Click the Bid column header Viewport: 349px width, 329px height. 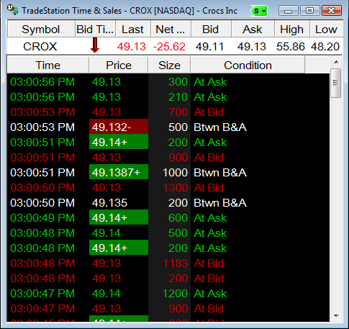(211, 30)
